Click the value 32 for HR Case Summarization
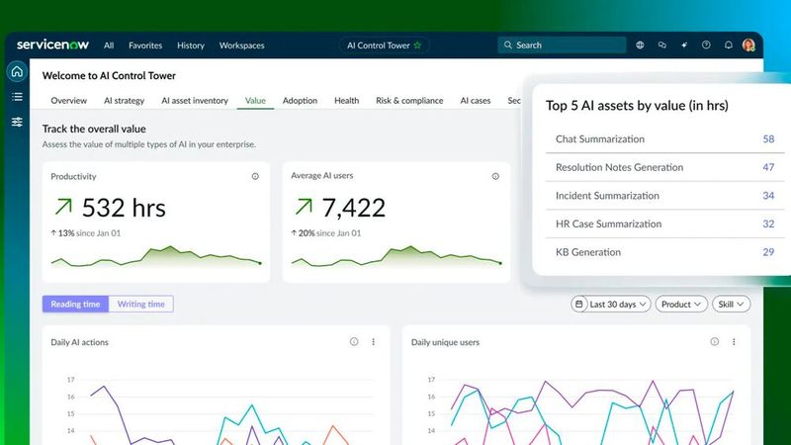 coord(768,223)
